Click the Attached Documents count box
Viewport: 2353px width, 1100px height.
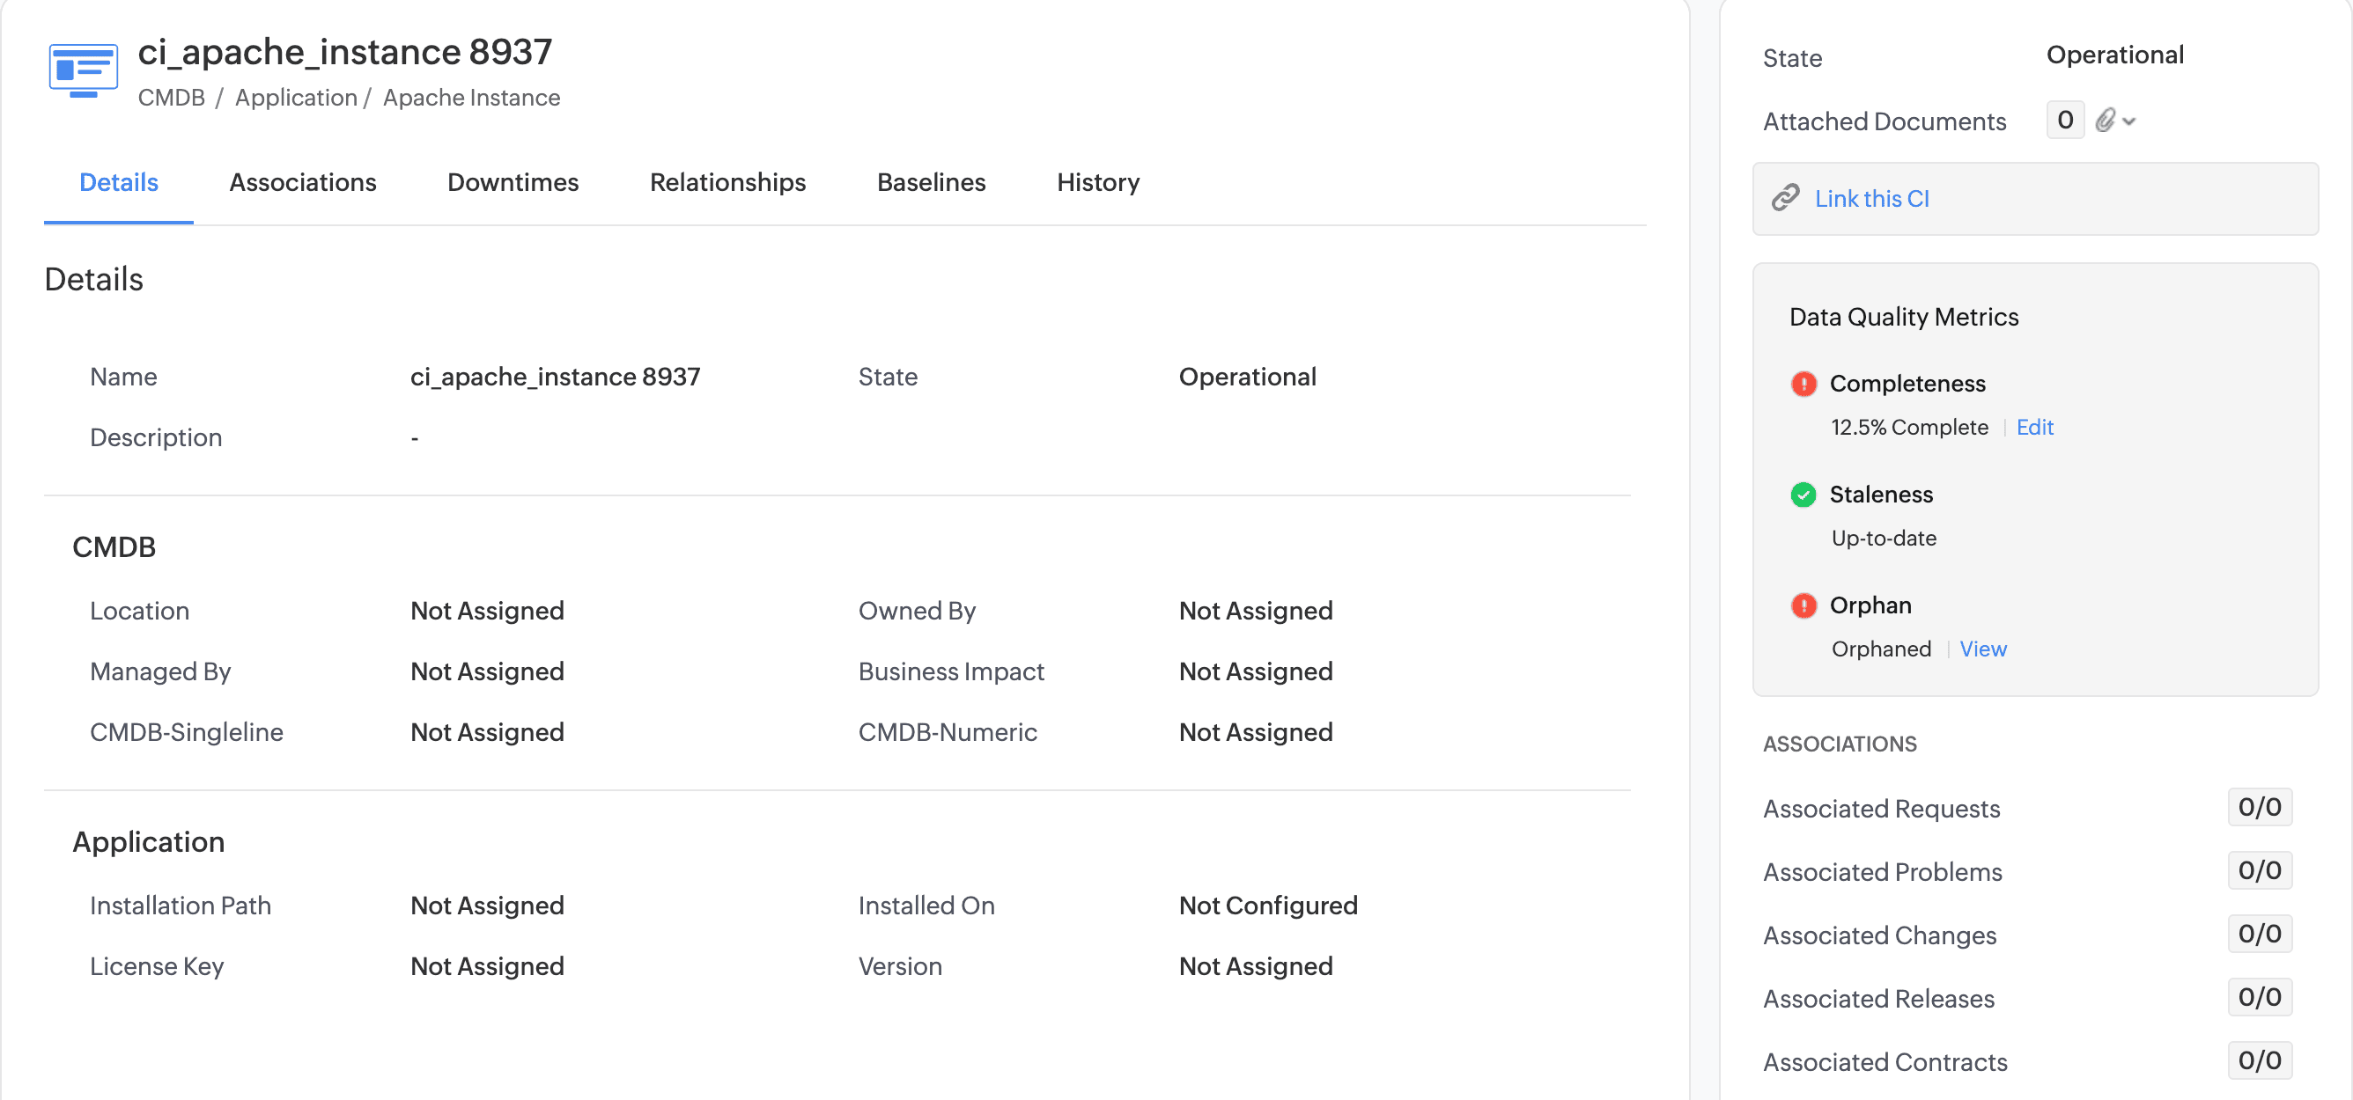tap(2064, 121)
